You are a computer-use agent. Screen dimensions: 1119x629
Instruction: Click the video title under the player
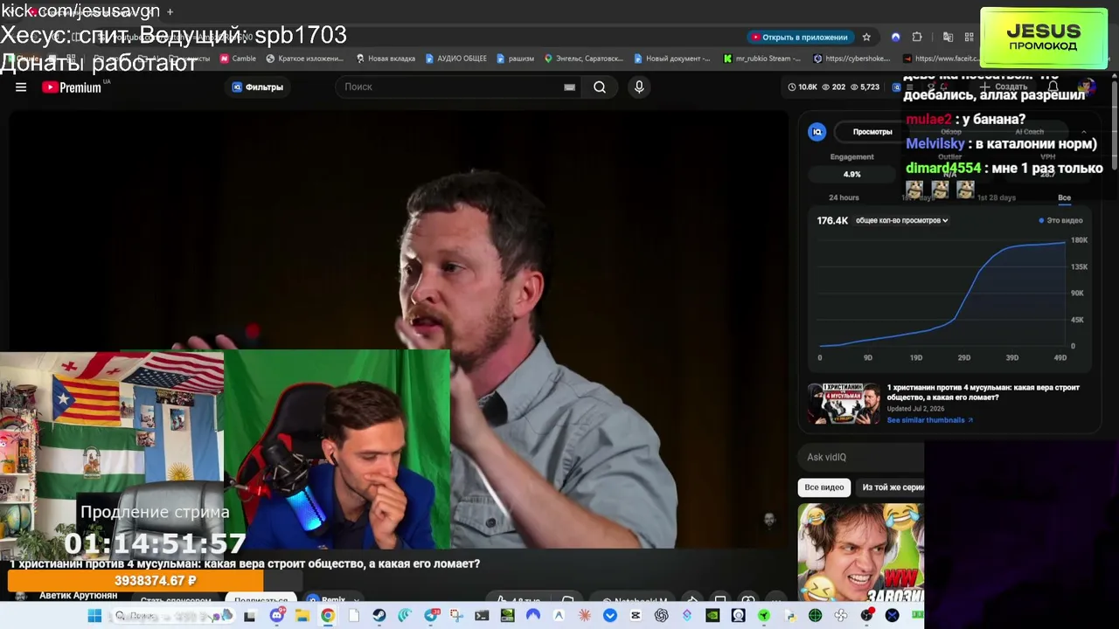tap(245, 564)
